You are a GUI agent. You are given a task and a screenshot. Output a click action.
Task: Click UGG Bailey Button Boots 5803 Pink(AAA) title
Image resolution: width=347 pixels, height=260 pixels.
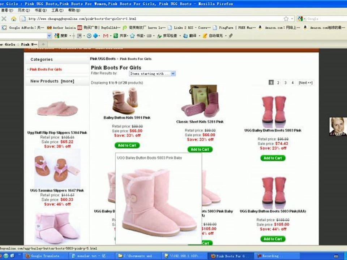tap(273, 211)
